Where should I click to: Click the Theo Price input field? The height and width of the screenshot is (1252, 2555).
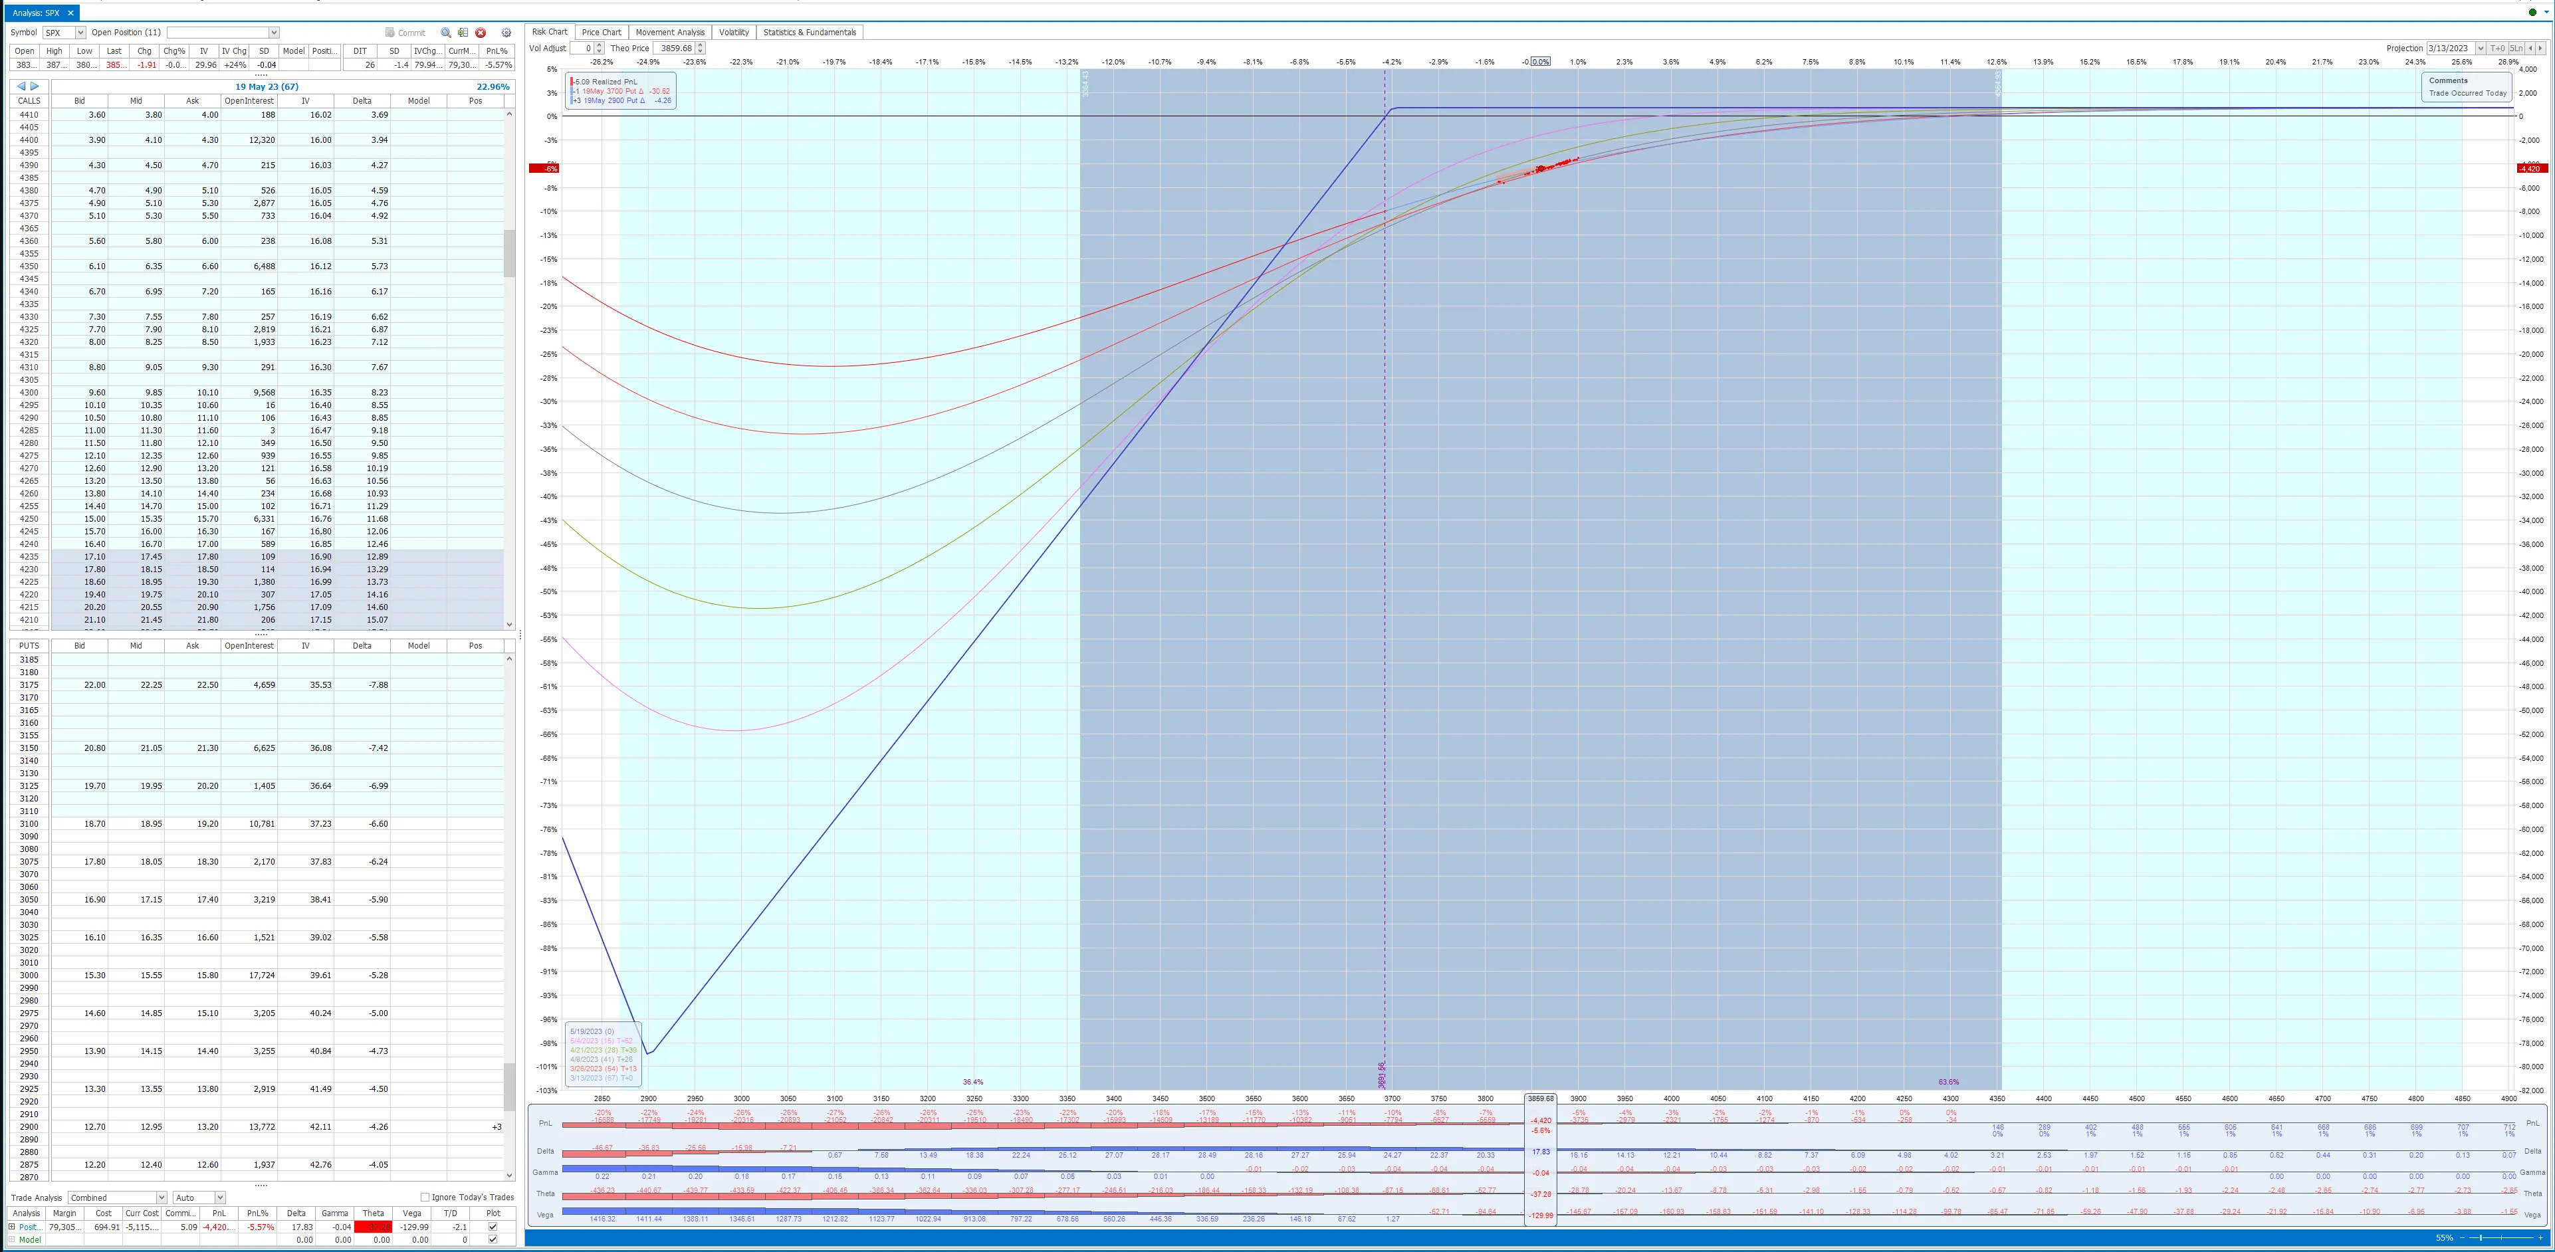(x=675, y=48)
